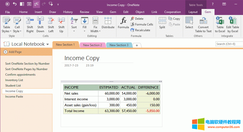The width and height of the screenshot is (243, 132).
Task: Click the Search notes input field
Action: pyautogui.click(x=229, y=44)
